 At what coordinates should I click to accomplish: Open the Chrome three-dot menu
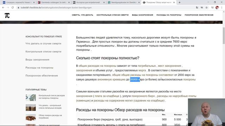222,8
